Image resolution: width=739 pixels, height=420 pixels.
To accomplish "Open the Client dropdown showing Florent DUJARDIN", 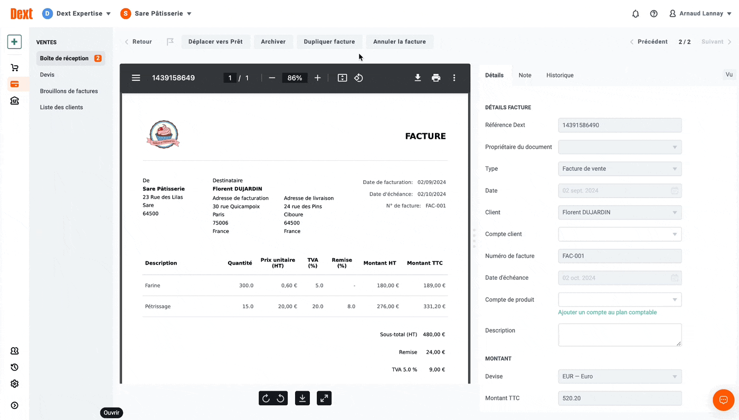I will (620, 212).
